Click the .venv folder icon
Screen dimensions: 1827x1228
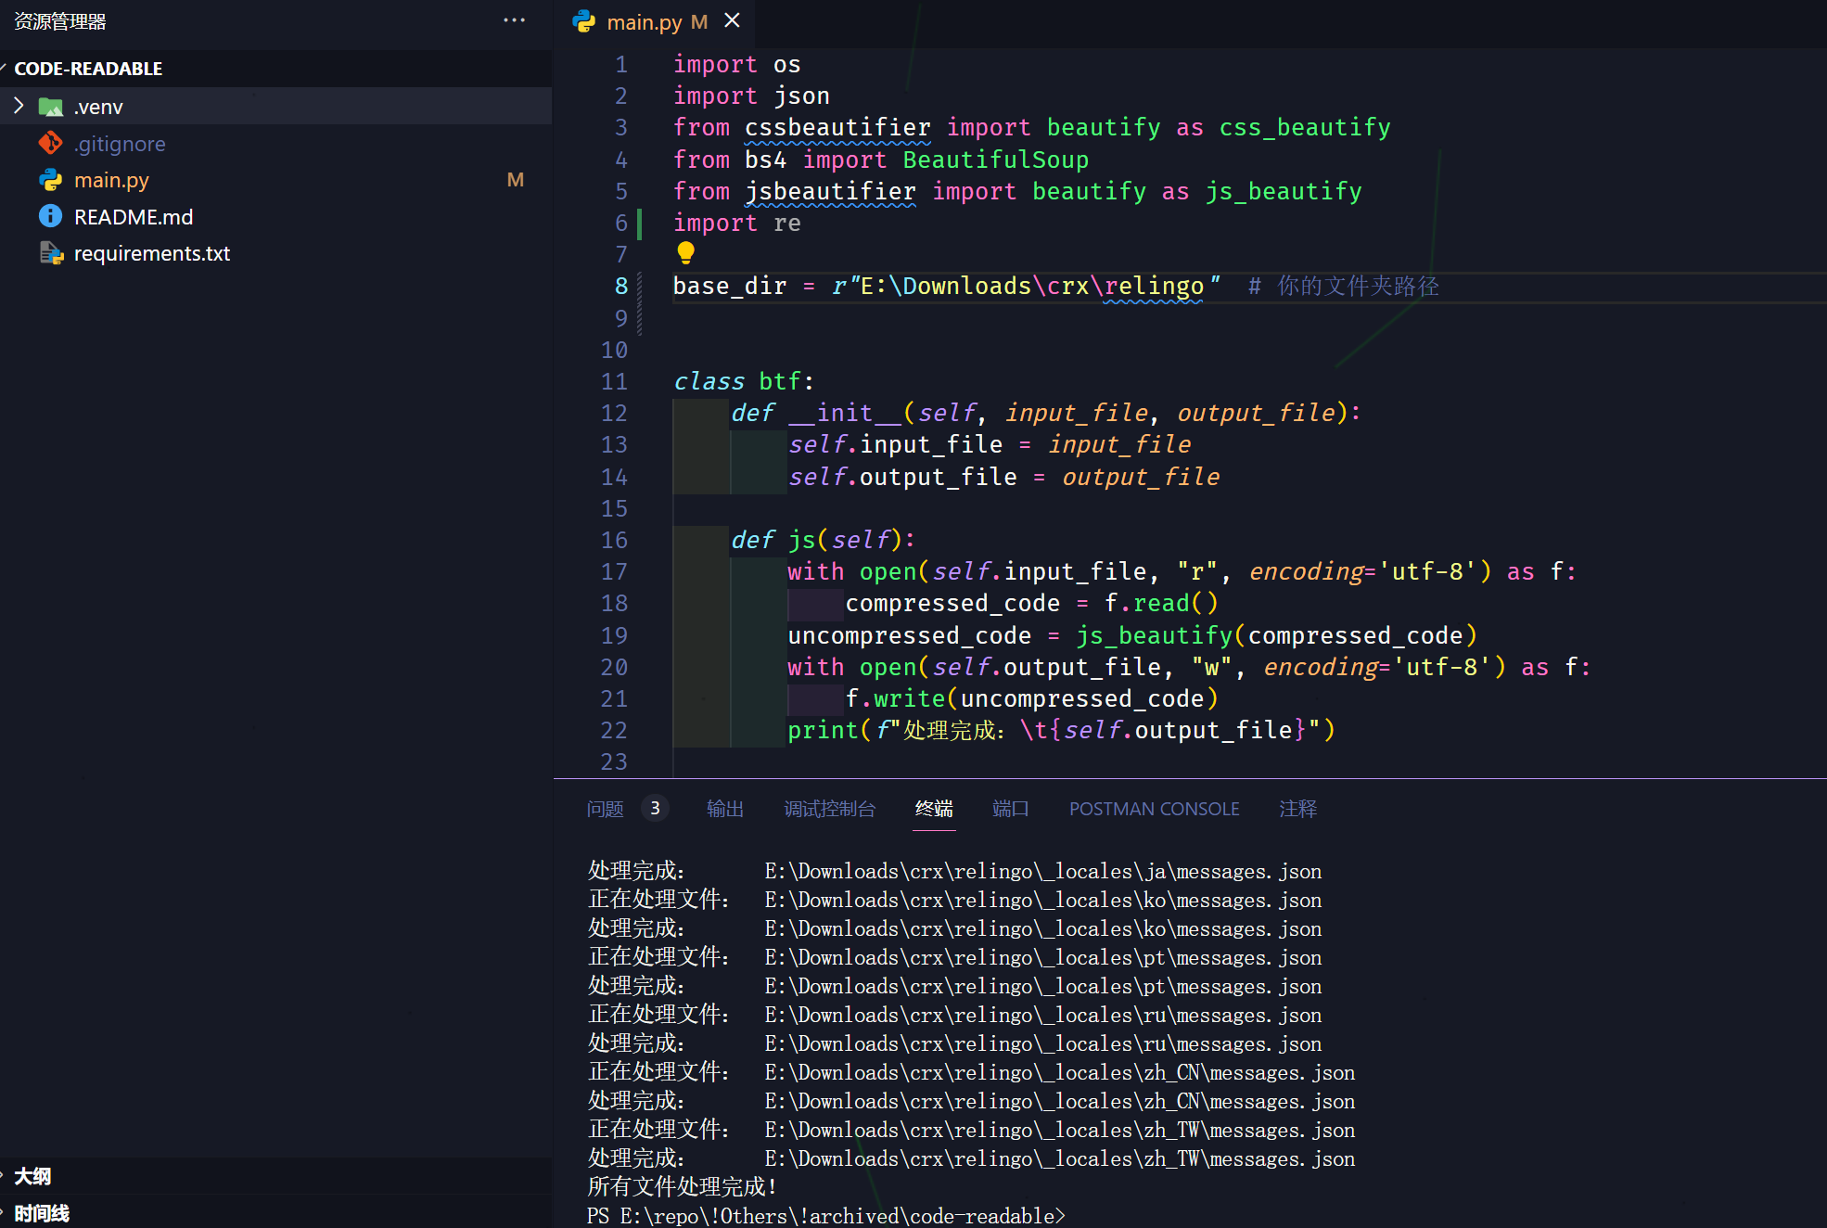point(51,107)
